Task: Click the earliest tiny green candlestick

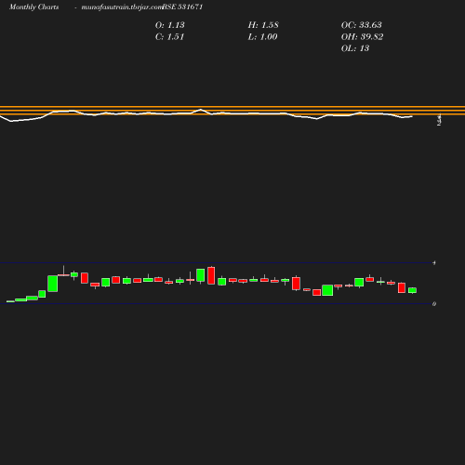Action: [x=10, y=301]
